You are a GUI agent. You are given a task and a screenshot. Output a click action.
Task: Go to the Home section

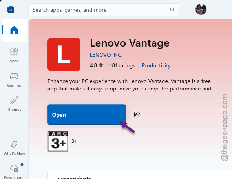pyautogui.click(x=14, y=30)
